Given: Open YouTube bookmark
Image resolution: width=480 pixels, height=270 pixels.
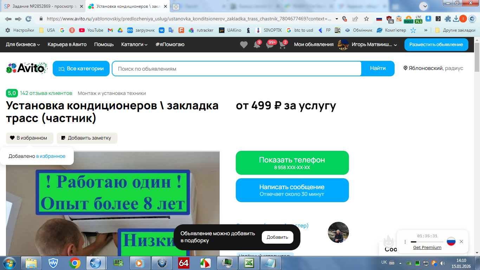Looking at the screenshot, I should (91, 30).
